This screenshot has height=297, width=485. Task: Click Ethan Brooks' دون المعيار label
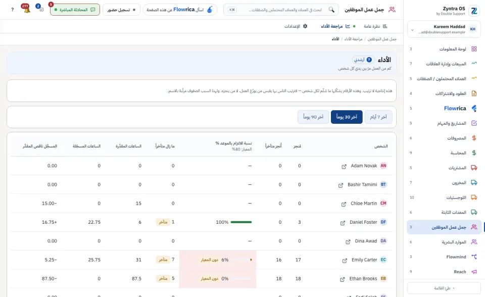click(209, 278)
